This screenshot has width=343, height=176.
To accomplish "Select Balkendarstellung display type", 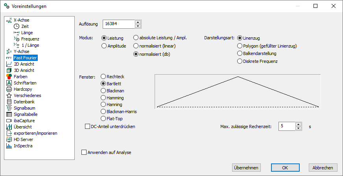I will [240, 53].
